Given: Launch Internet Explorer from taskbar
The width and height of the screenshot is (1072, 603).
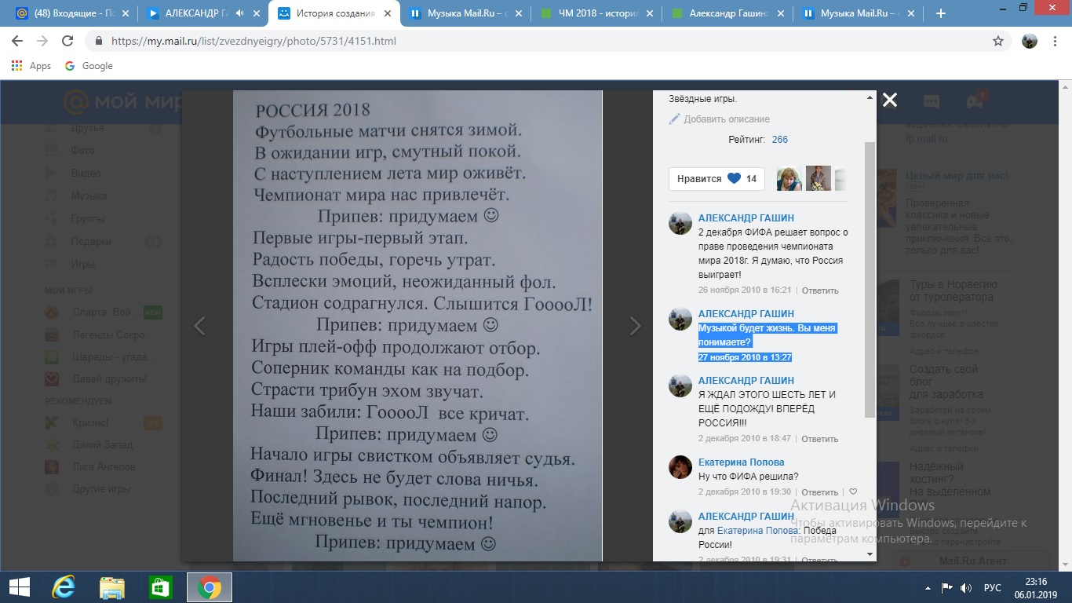Looking at the screenshot, I should [x=63, y=587].
